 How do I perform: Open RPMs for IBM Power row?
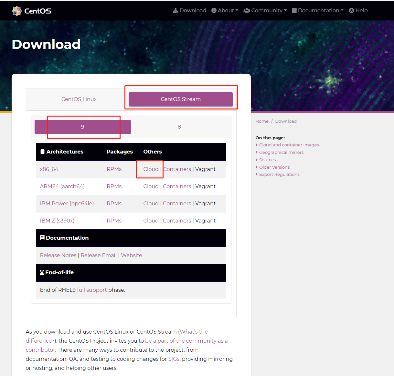point(114,203)
